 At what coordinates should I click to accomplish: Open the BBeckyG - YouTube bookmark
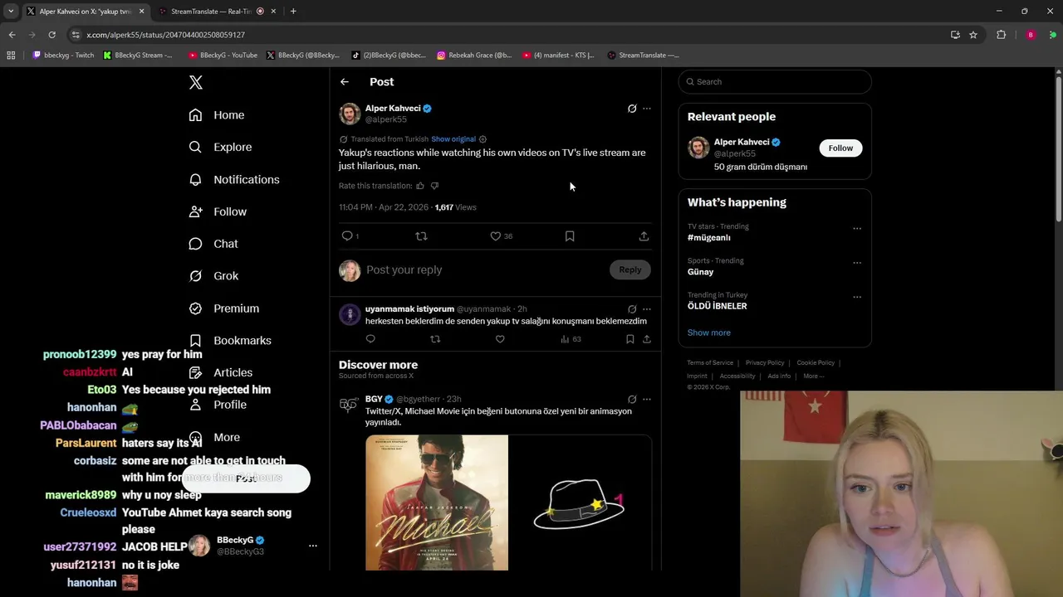223,56
